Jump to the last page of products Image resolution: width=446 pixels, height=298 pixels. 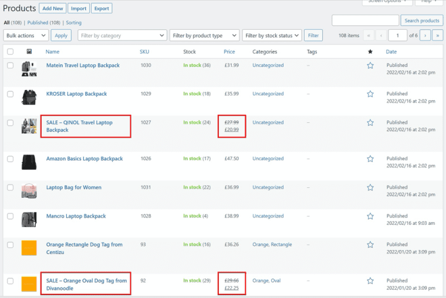437,36
